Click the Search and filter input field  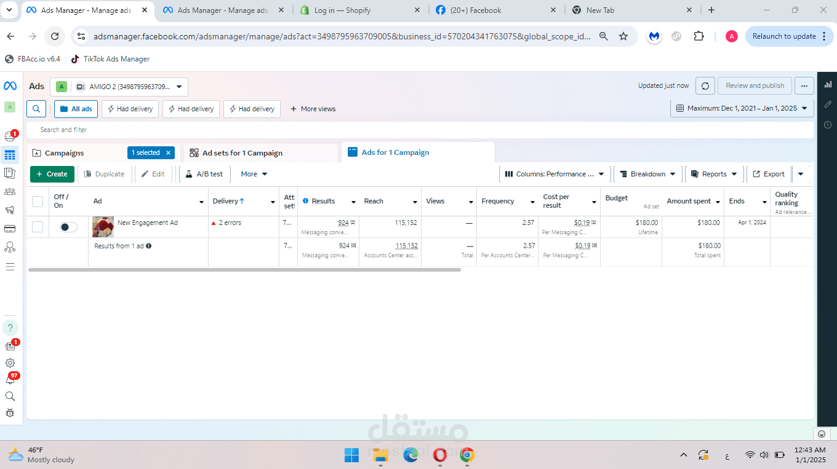[x=420, y=130]
